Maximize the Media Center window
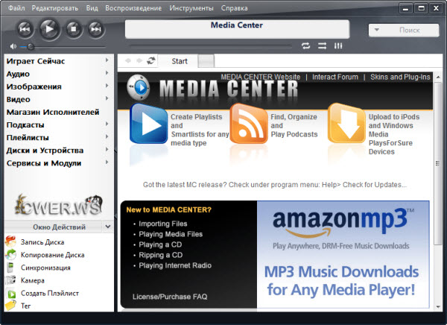The width and height of the screenshot is (447, 325). [x=422, y=8]
